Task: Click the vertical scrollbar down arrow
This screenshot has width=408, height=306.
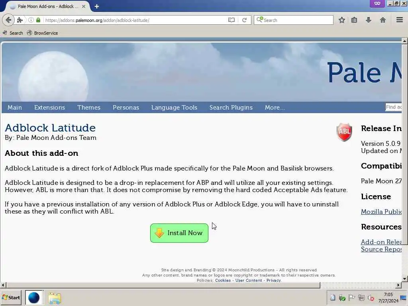Action: click(404, 279)
